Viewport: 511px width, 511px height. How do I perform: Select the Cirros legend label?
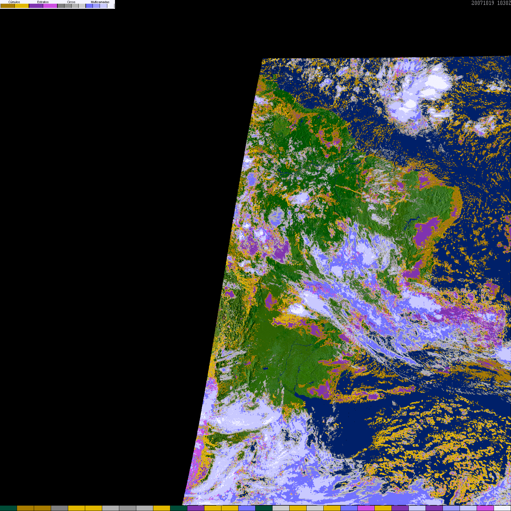point(71,2)
